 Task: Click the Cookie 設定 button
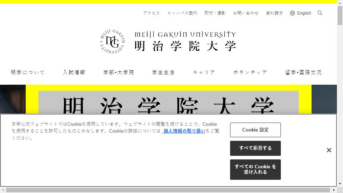tap(255, 130)
